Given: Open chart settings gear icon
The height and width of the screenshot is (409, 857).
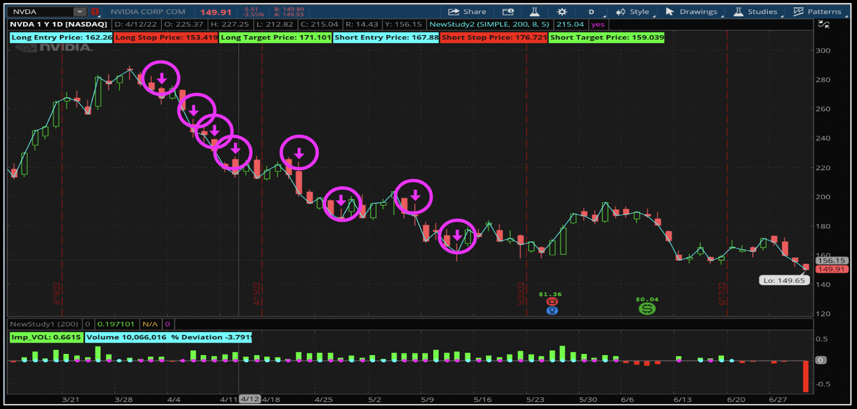Looking at the screenshot, I should (x=562, y=11).
